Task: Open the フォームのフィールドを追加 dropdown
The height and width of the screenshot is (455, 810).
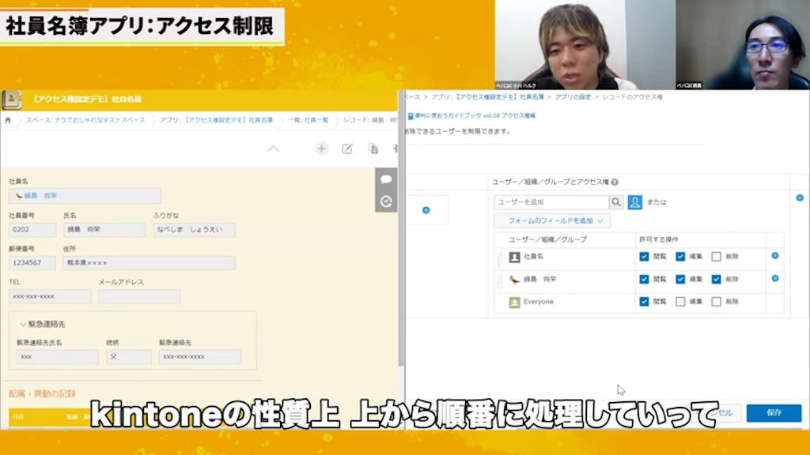Action: tap(554, 221)
